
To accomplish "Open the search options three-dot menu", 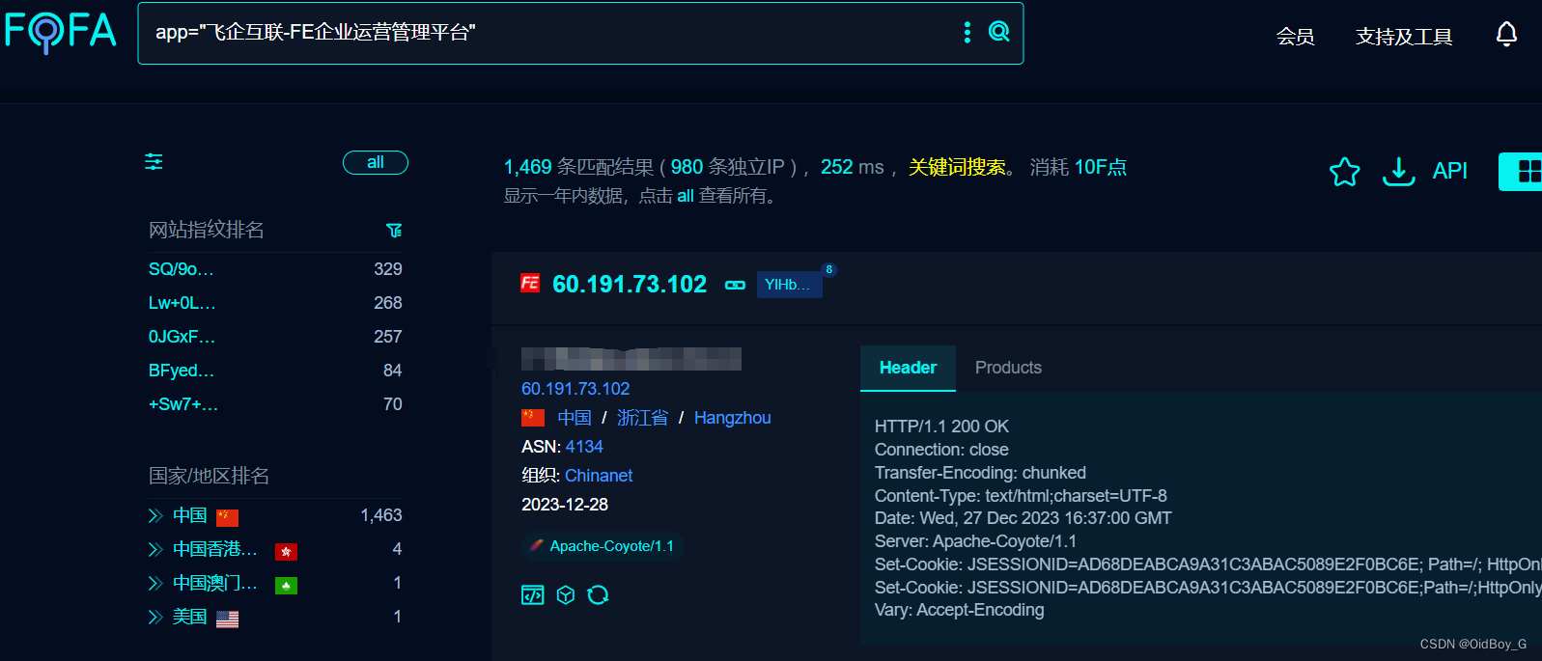I will coord(967,33).
